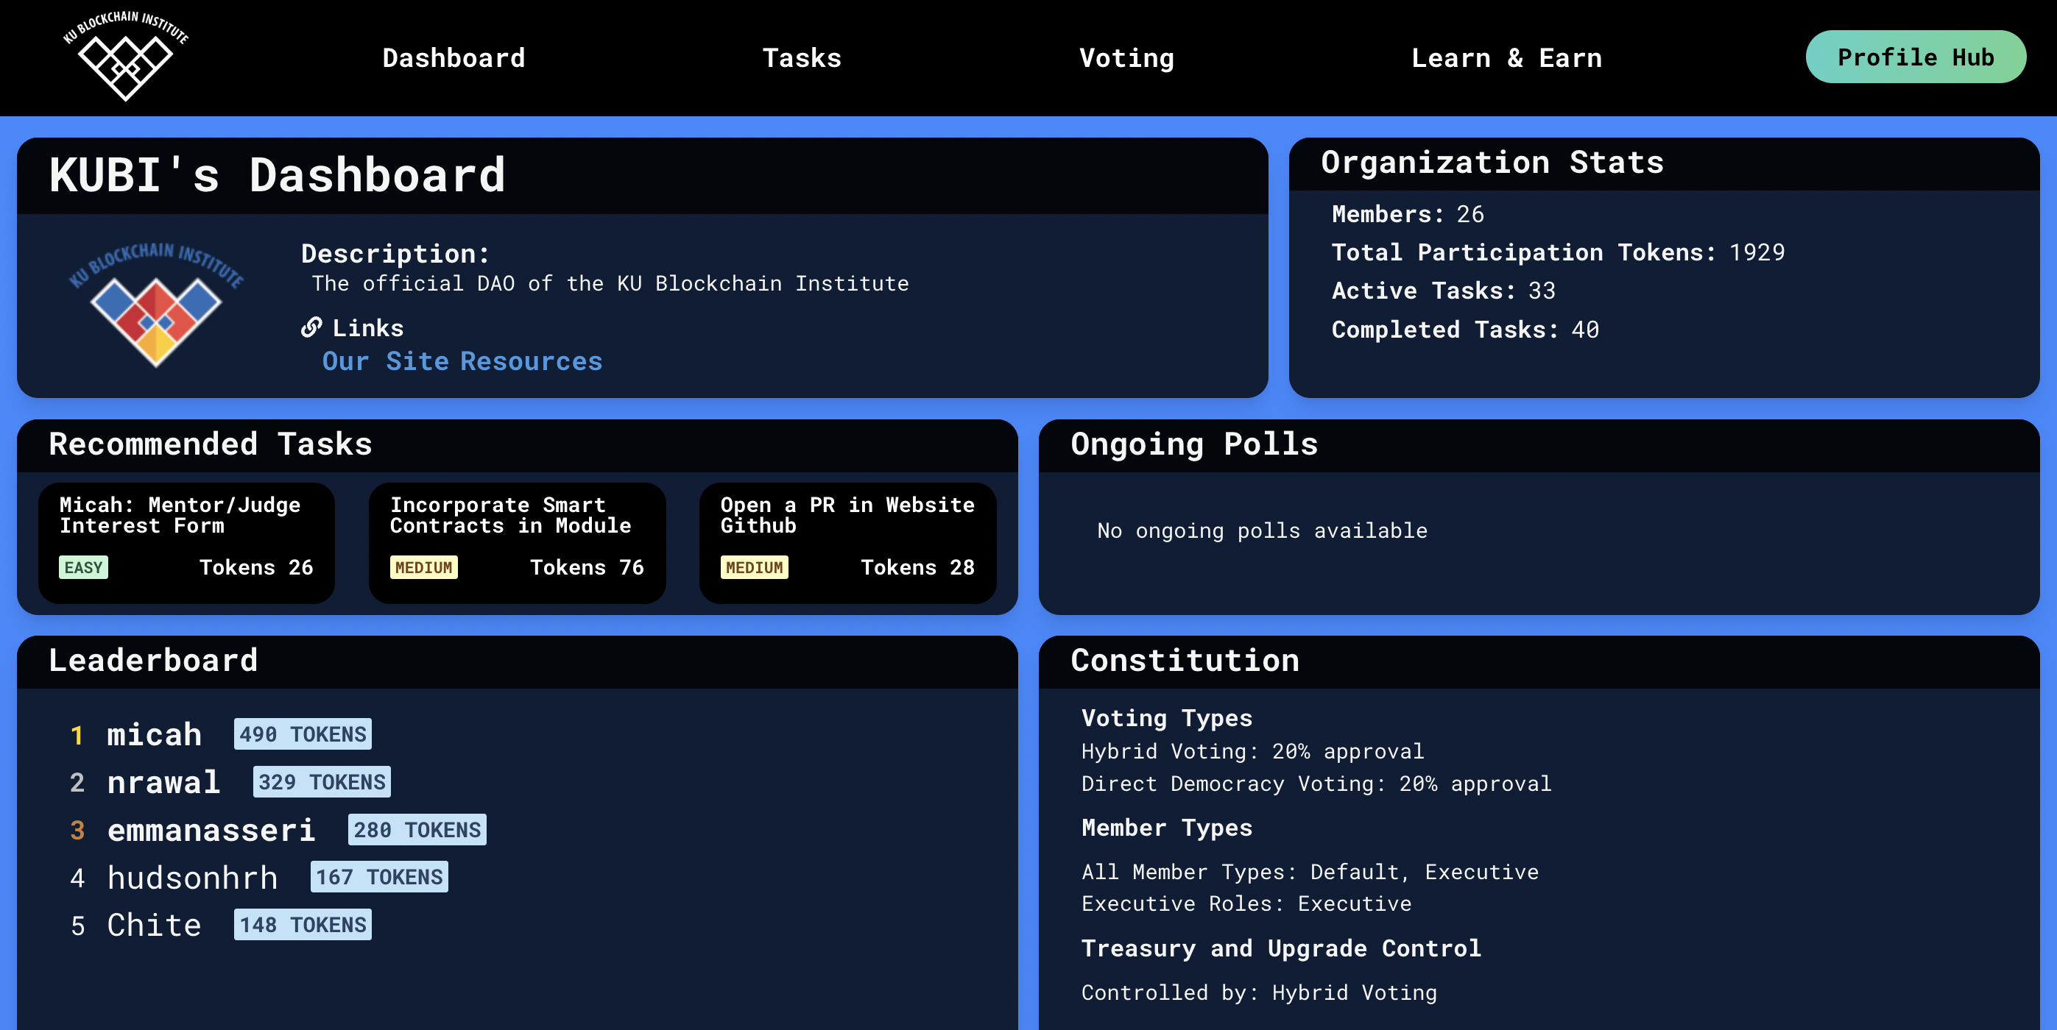This screenshot has width=2057, height=1030.
Task: Click the 280 TOKENS badge
Action: click(x=417, y=830)
